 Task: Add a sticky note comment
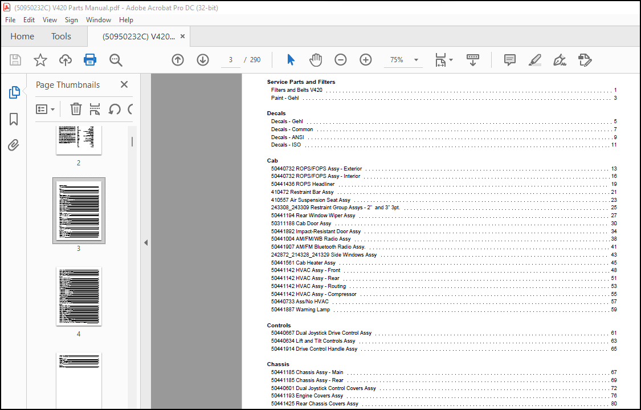(510, 60)
